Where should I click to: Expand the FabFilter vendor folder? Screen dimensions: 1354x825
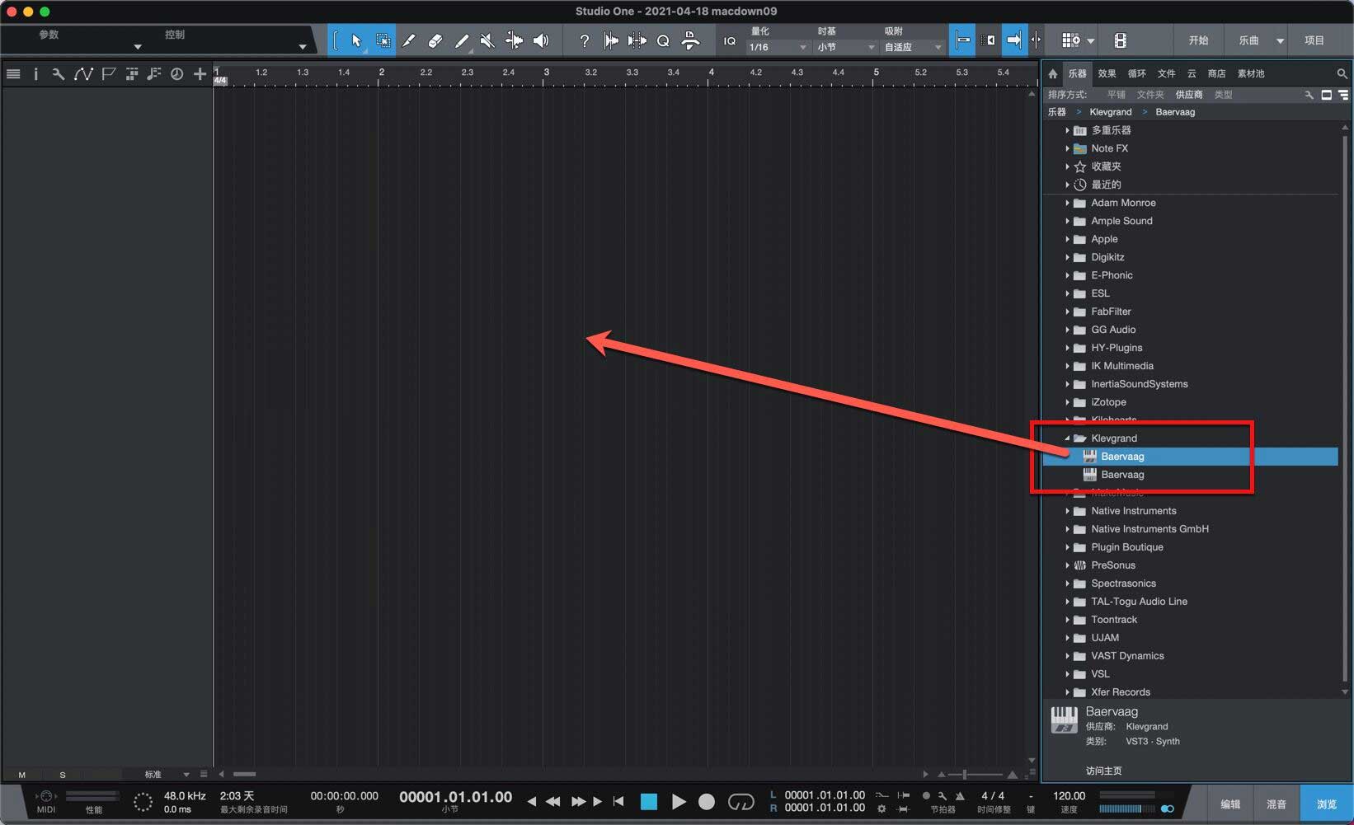click(x=1067, y=312)
